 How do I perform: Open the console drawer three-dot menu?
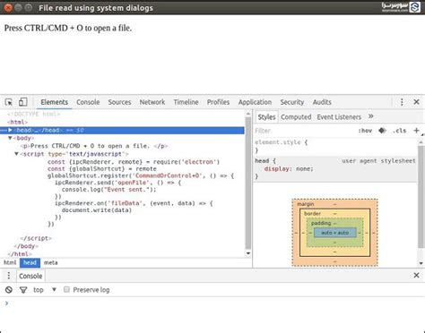9,276
